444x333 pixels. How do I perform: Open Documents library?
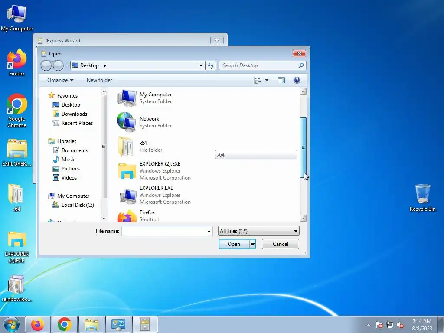(75, 150)
